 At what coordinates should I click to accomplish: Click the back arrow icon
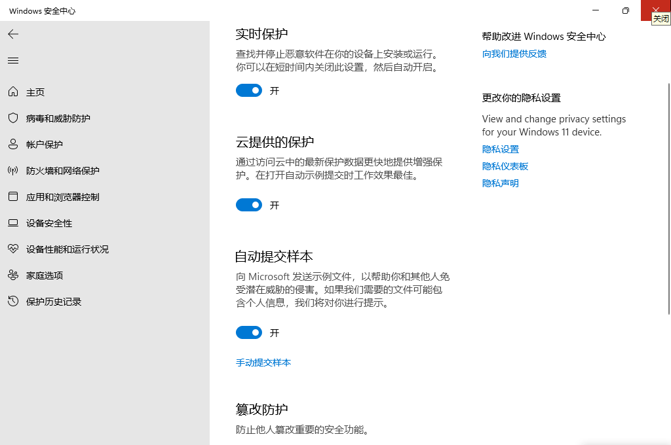pyautogui.click(x=13, y=34)
